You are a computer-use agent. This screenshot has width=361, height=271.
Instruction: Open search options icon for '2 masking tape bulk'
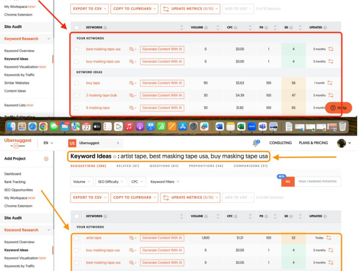tap(132, 95)
